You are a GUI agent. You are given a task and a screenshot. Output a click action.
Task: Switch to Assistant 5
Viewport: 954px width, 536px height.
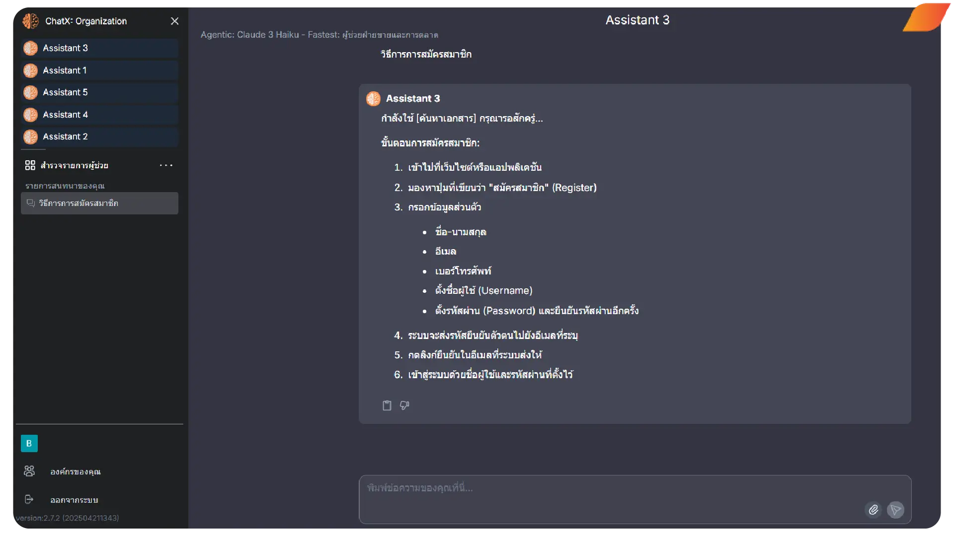coord(99,92)
